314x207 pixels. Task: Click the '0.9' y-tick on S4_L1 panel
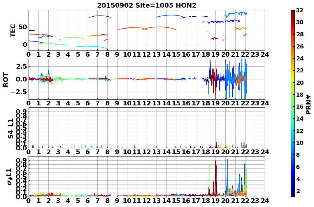[x=22, y=112]
